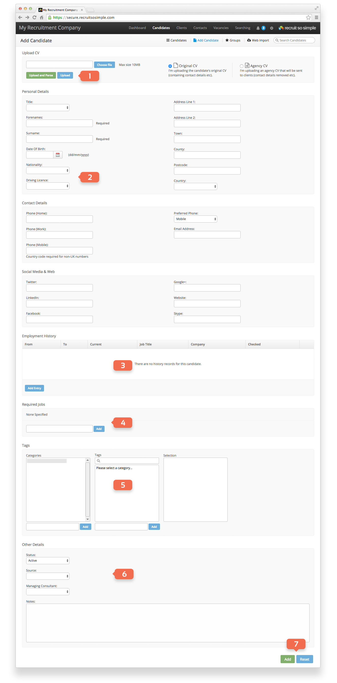Open the settings gear icon

[272, 28]
